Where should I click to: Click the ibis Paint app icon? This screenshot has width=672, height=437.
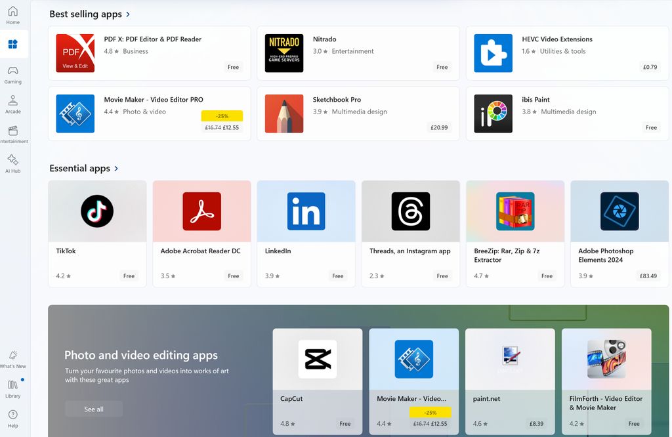point(492,114)
